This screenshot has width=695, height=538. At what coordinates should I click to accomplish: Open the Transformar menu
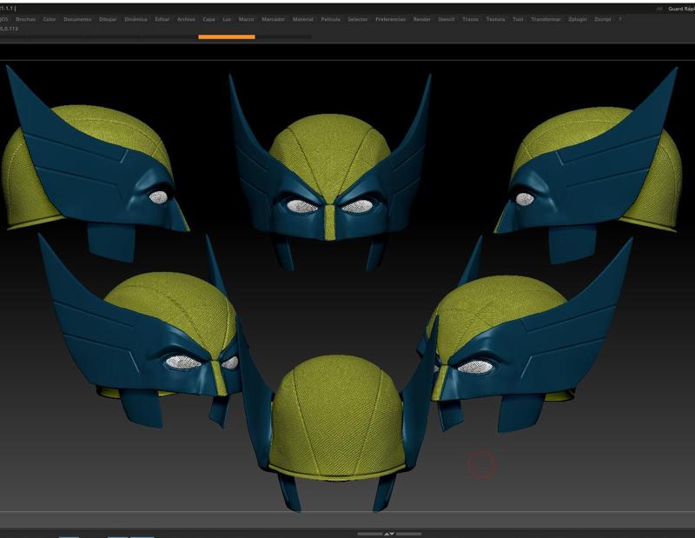546,19
